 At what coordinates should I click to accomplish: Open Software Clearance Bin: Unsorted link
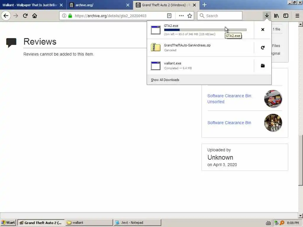point(230,99)
